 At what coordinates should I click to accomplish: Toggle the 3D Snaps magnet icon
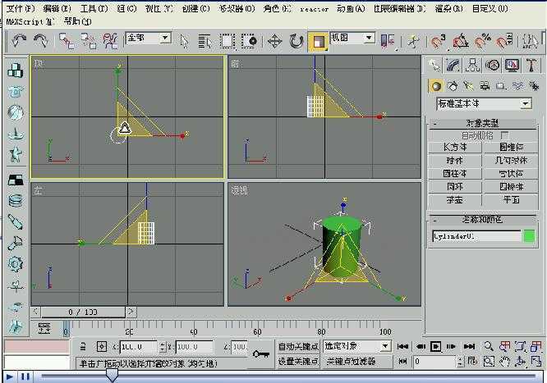point(437,42)
